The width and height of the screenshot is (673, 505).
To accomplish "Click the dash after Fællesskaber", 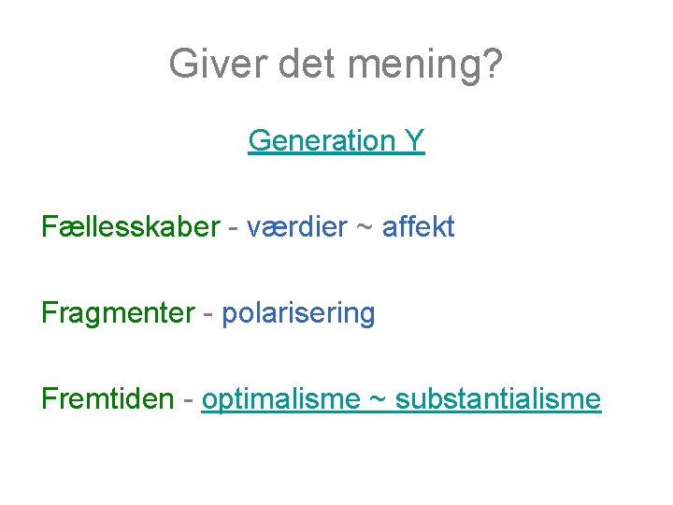I will tap(234, 228).
